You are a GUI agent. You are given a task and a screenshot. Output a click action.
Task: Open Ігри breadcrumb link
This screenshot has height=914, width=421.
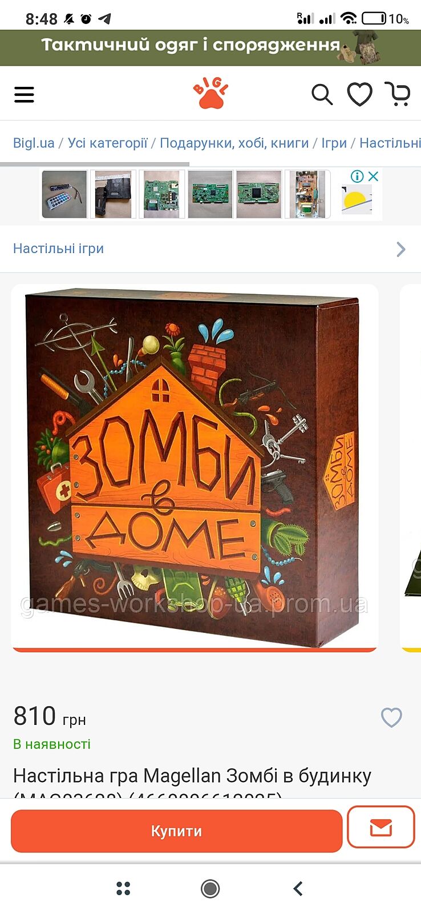334,143
